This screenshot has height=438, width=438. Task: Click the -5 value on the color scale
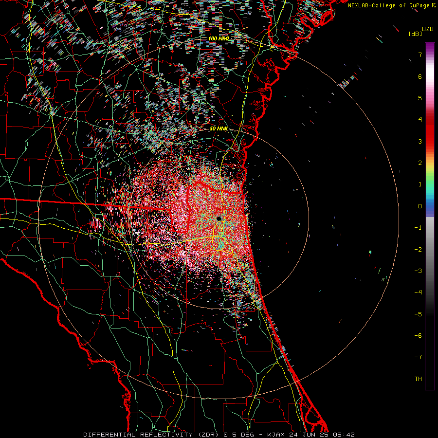point(418,314)
